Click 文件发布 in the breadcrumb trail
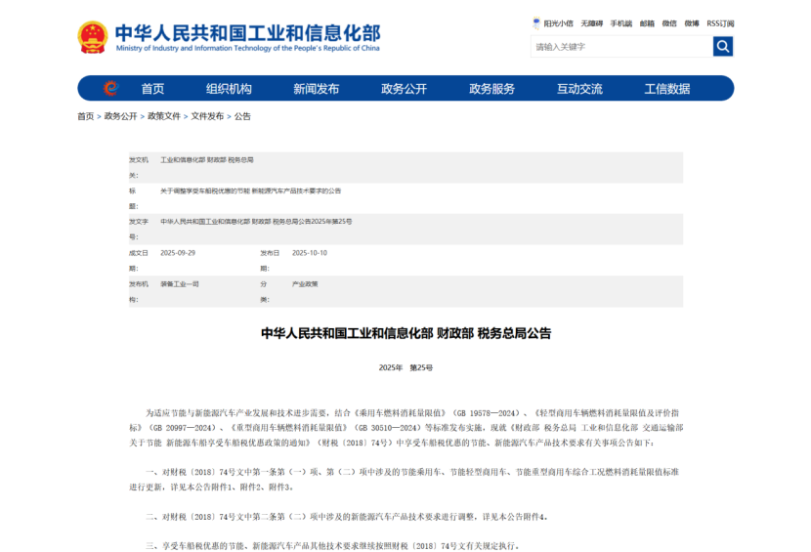811x552 pixels. click(x=207, y=116)
